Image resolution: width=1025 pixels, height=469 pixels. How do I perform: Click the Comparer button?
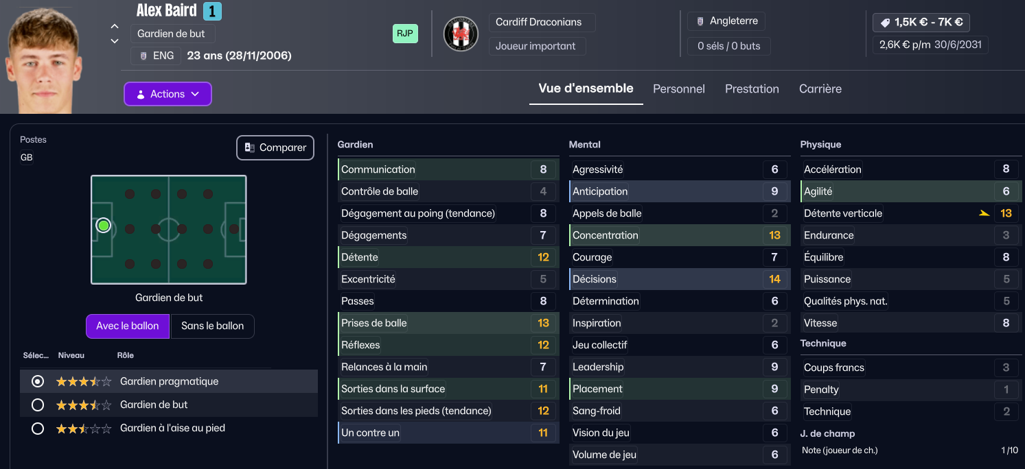275,147
